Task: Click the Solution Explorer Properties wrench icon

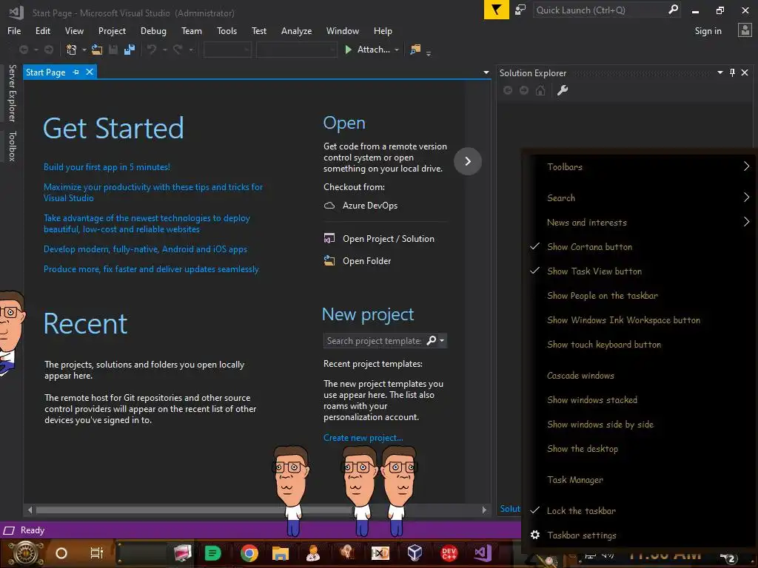Action: [563, 90]
